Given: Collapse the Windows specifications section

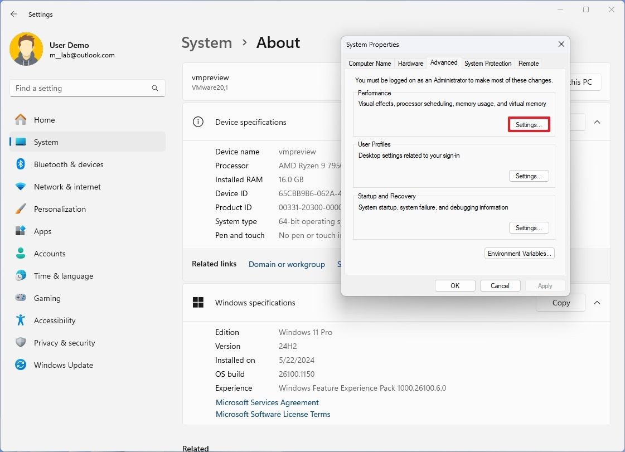Looking at the screenshot, I should point(597,303).
